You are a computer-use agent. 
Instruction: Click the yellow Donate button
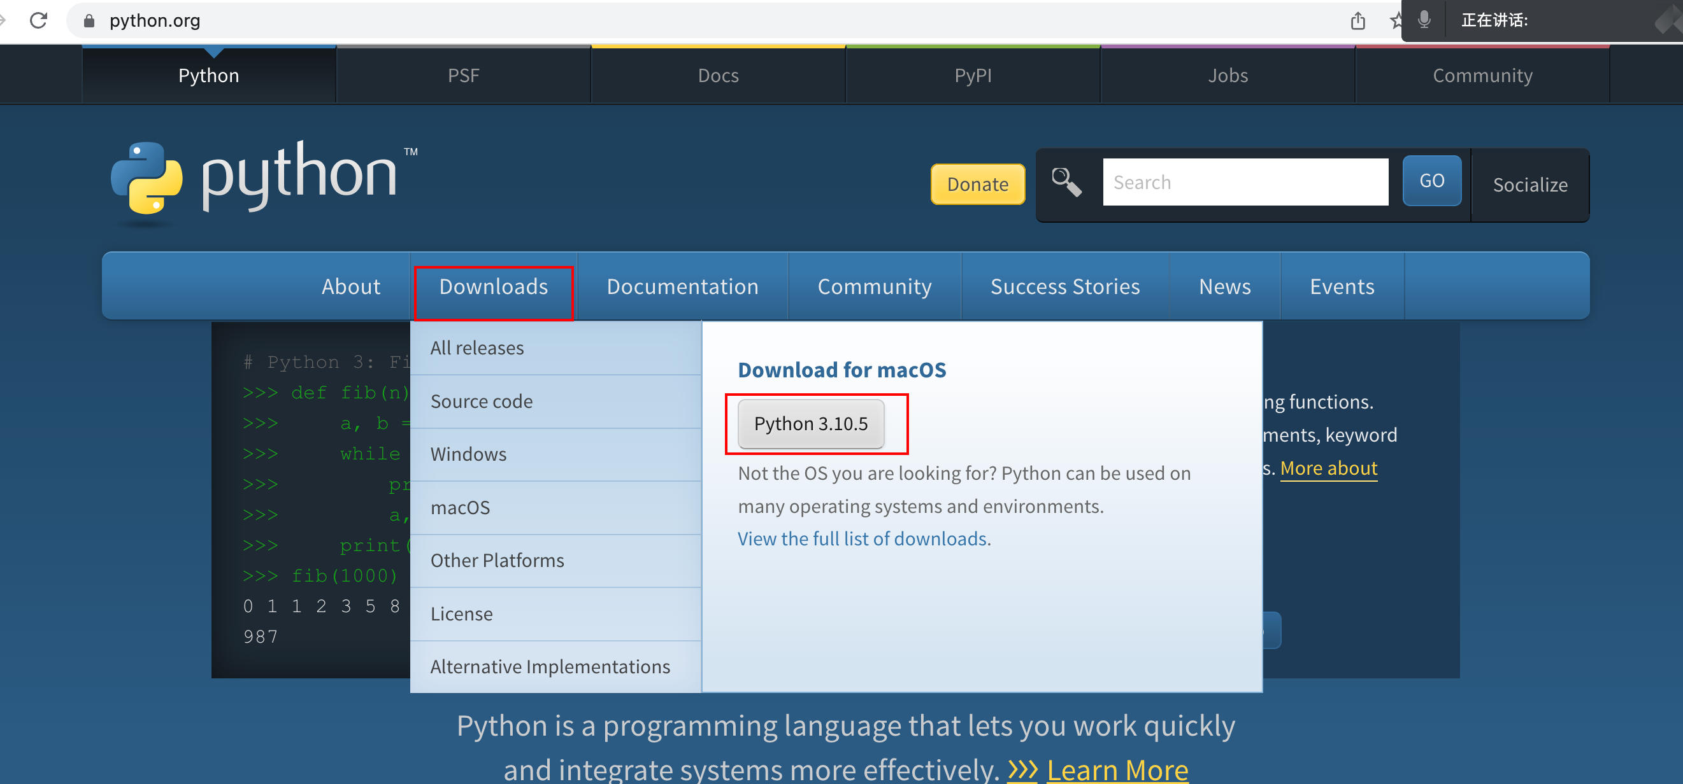tap(977, 184)
